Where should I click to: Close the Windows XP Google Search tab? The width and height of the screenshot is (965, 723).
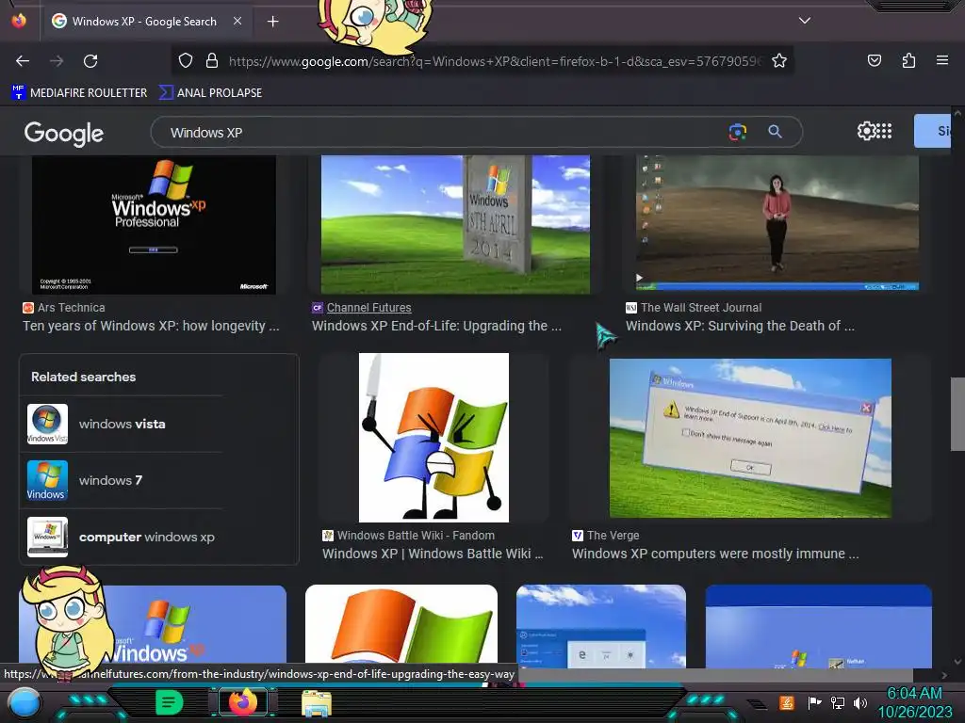[237, 21]
